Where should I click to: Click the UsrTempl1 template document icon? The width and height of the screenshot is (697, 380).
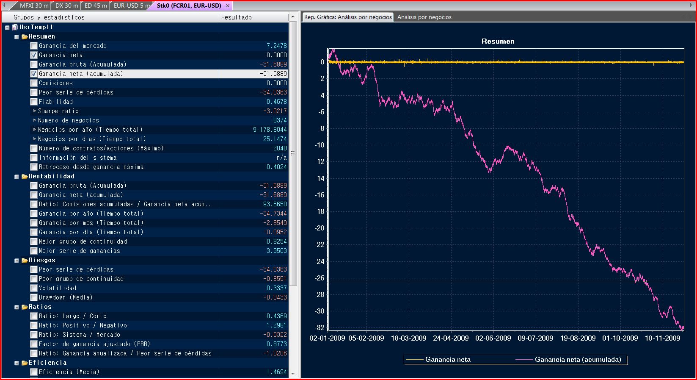coord(15,27)
